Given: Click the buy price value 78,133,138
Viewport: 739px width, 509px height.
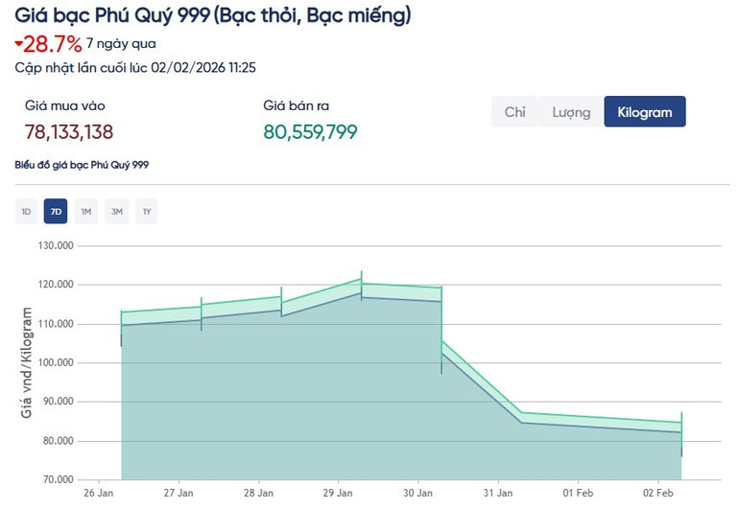Looking at the screenshot, I should (x=69, y=131).
